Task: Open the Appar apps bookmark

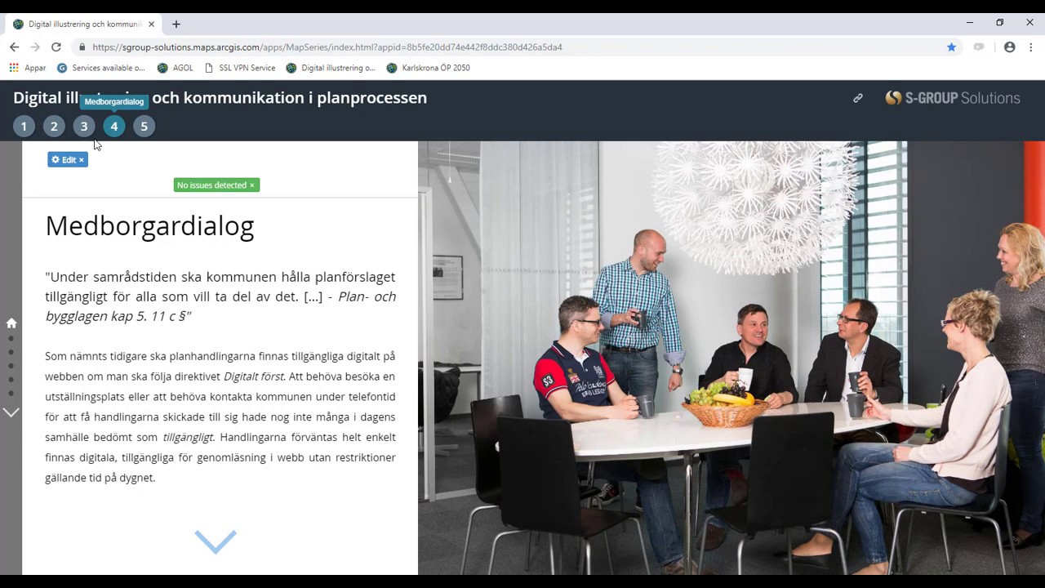Action: click(x=28, y=68)
